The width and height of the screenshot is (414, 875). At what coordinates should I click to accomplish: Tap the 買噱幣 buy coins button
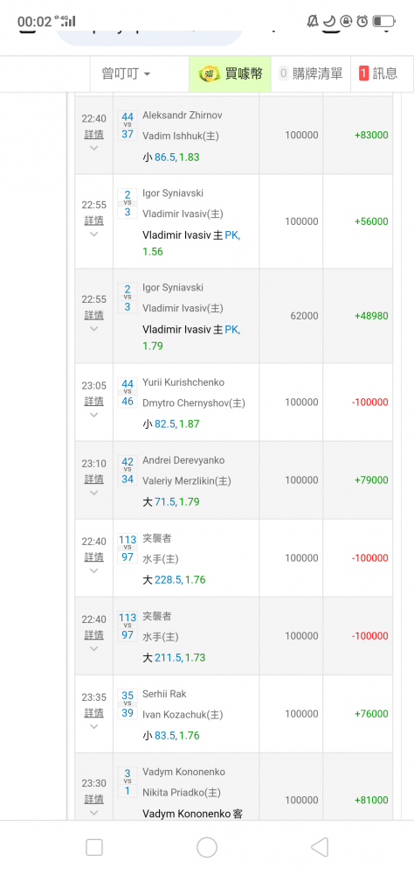pyautogui.click(x=230, y=73)
